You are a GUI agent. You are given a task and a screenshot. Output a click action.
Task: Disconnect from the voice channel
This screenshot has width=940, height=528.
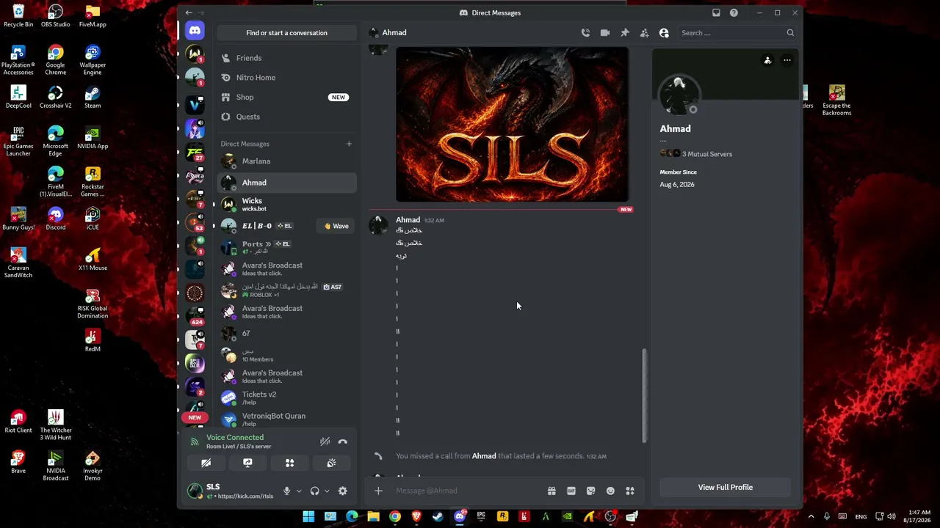(343, 441)
